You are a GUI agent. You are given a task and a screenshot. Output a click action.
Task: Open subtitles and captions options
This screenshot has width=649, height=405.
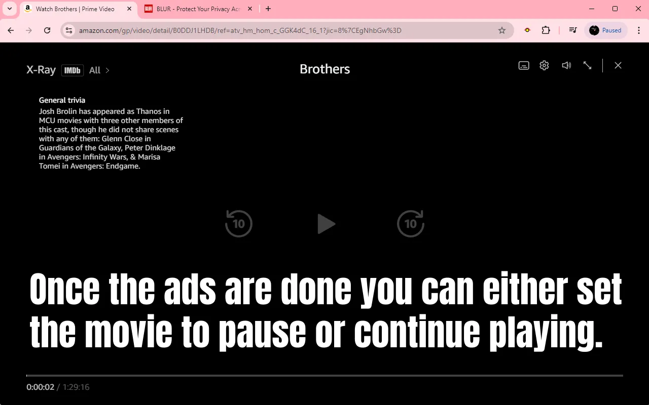(x=524, y=65)
